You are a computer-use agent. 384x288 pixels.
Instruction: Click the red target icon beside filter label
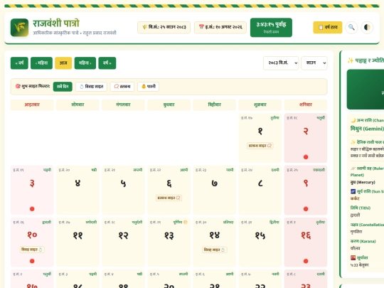18,86
